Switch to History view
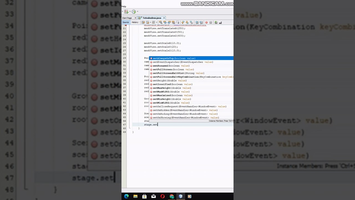Screen dimensions: 355x200 pos(135,22)
